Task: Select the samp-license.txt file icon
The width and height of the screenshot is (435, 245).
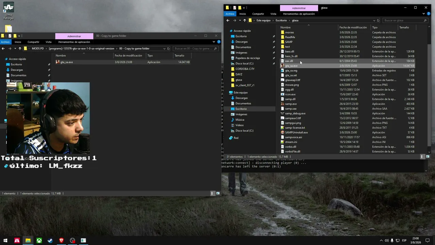Action: pyautogui.click(x=282, y=128)
